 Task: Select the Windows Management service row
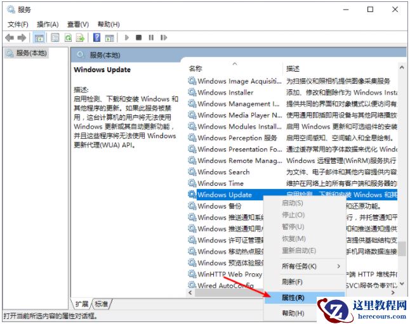tap(293, 104)
